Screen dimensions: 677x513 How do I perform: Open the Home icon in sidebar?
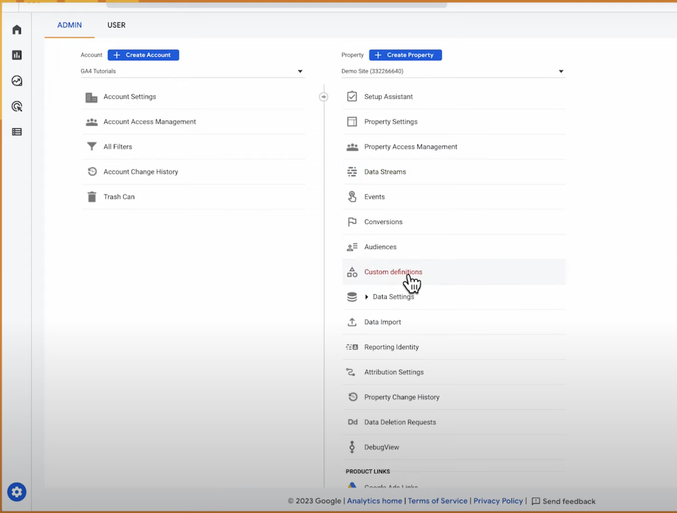point(17,30)
